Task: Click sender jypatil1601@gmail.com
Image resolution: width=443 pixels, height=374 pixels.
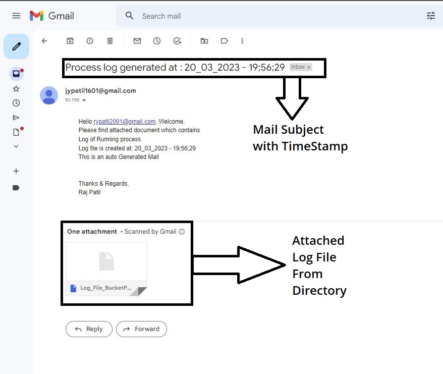Action: tap(100, 91)
